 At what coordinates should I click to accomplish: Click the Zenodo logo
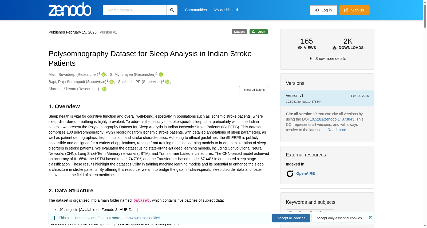click(x=70, y=9)
